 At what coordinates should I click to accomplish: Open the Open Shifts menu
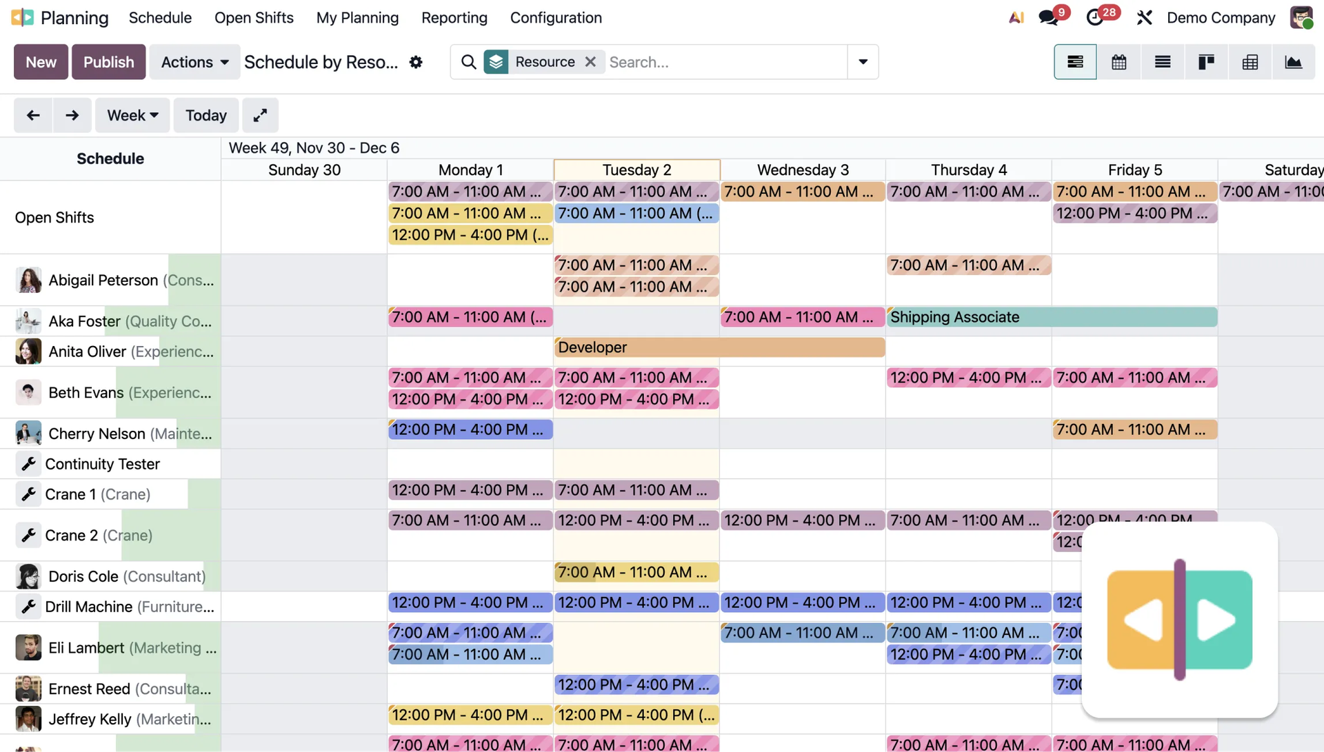254,18
